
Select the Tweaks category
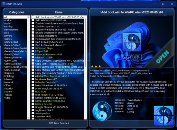point(8,95)
